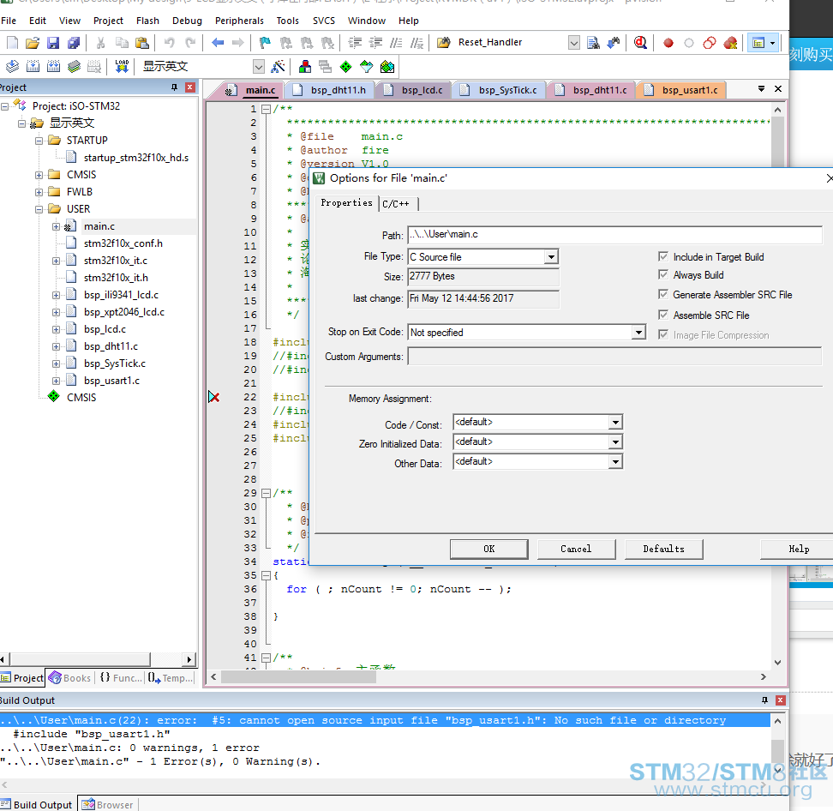
Task: Open Code / Const memory dropdown
Action: tap(615, 423)
